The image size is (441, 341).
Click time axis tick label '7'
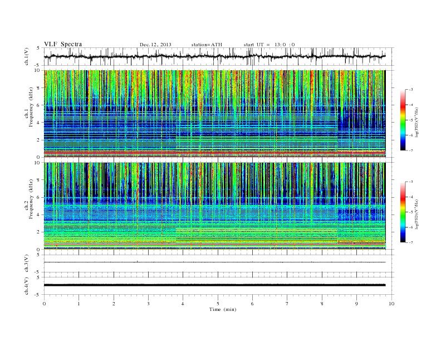(x=287, y=304)
